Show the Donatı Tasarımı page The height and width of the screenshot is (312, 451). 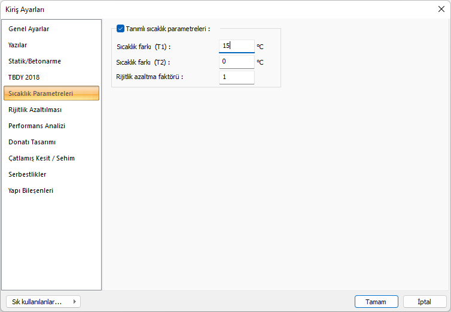32,142
